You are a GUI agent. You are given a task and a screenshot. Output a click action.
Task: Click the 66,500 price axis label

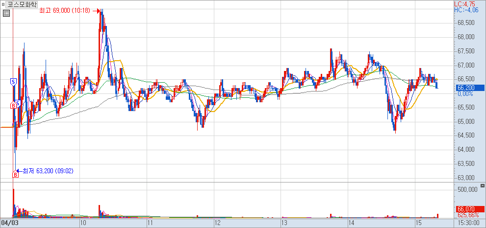pos(466,79)
